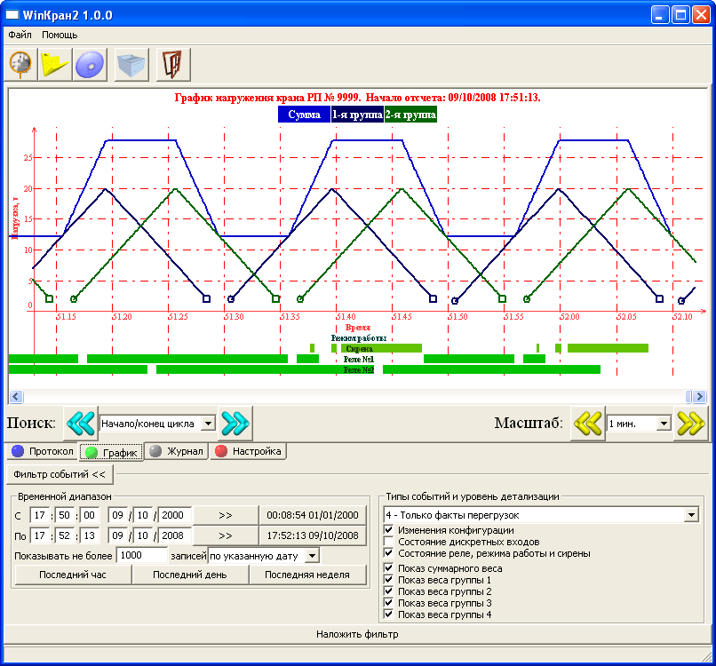Switch to the Протокол tab
Screen dimensions: 716x666
(43, 451)
